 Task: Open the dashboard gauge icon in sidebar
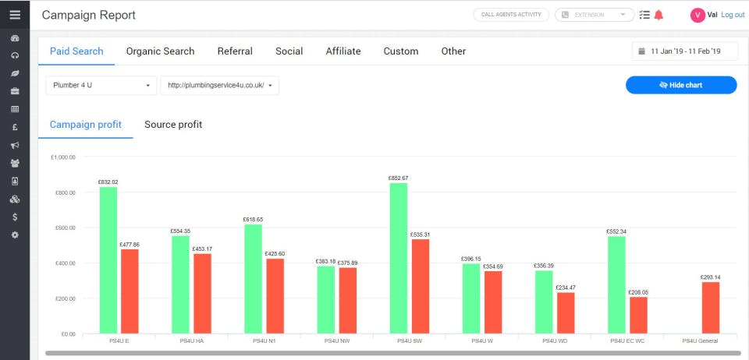click(x=15, y=38)
